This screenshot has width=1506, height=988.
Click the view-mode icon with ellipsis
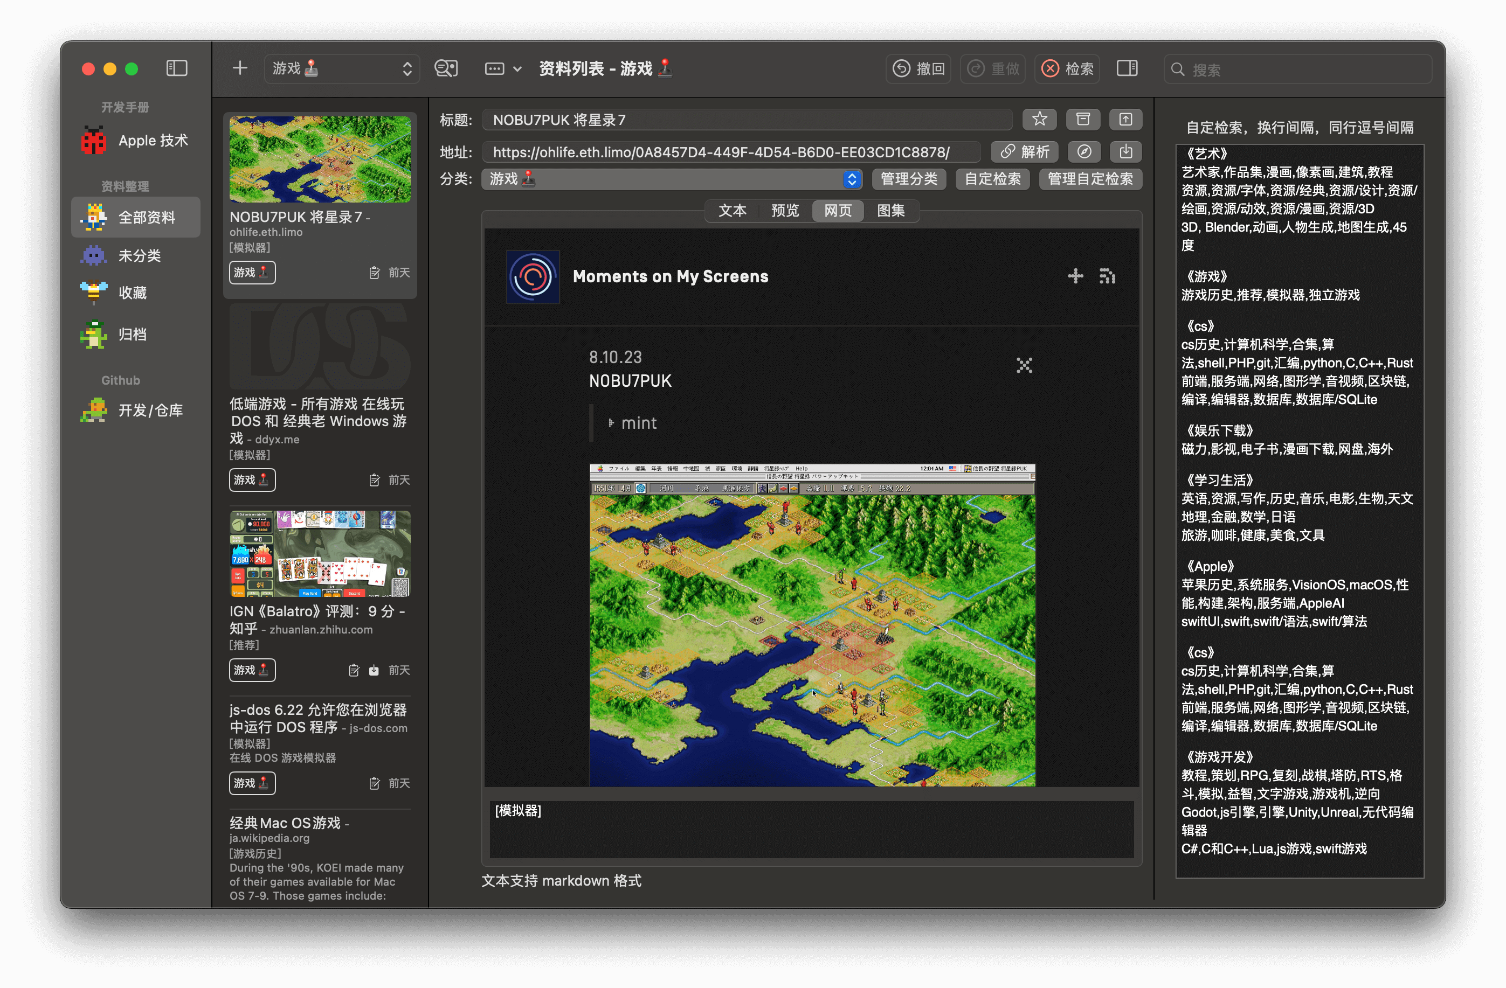[x=494, y=68]
